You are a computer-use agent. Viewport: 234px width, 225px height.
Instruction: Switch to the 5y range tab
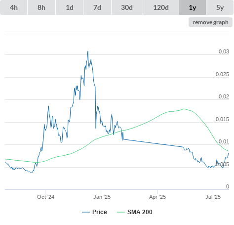point(220,7)
